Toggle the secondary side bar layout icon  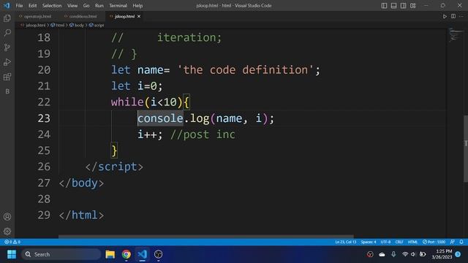(403, 6)
